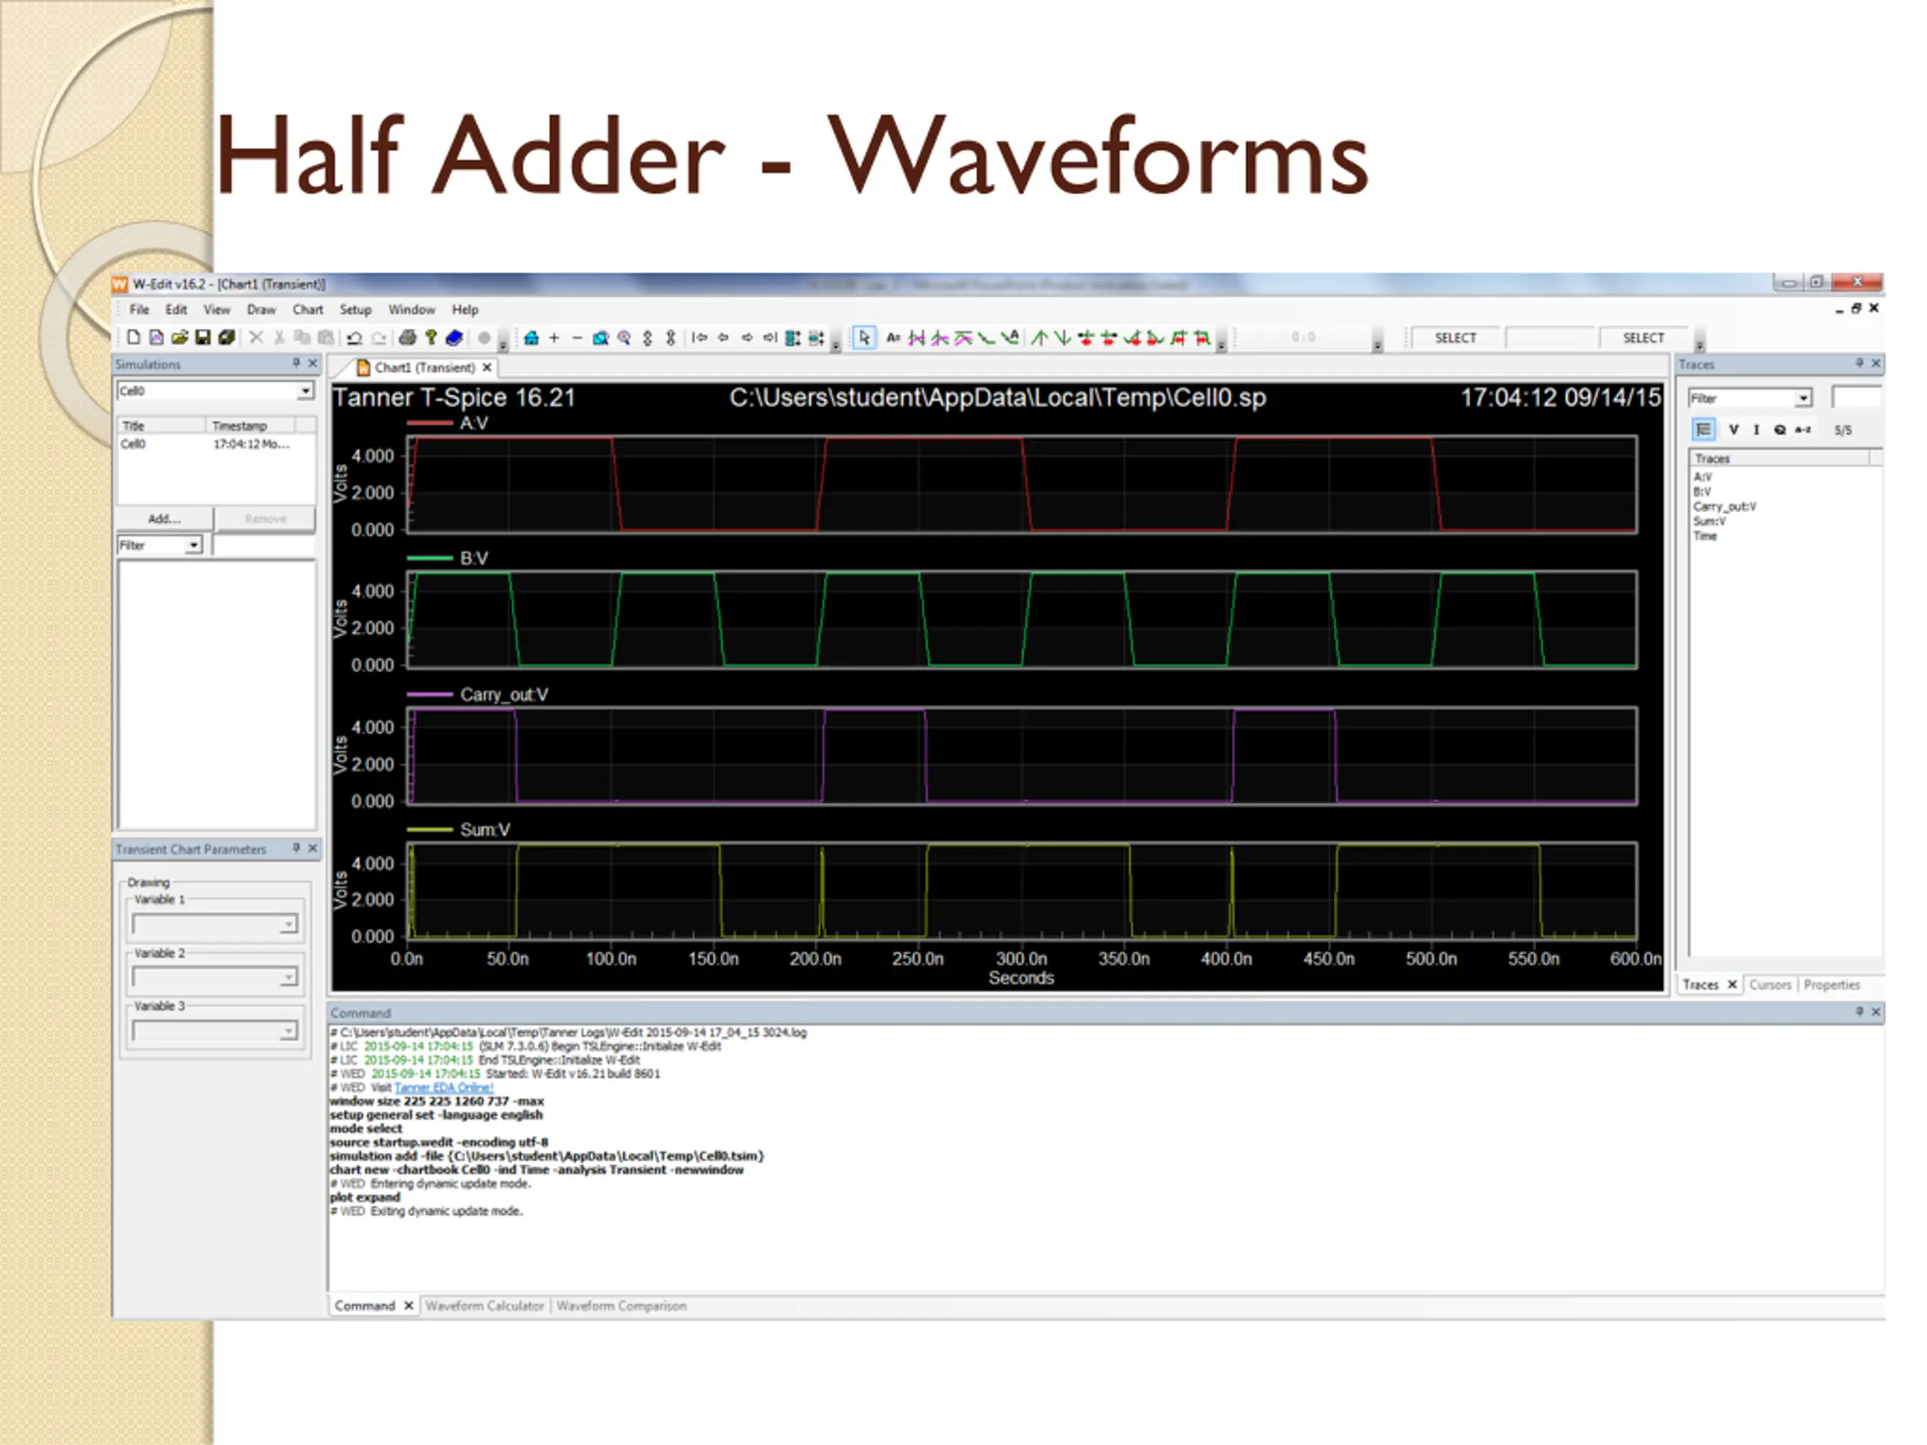The image size is (1927, 1445).
Task: Click the green up-arrow cursor icon
Action: 1040,337
